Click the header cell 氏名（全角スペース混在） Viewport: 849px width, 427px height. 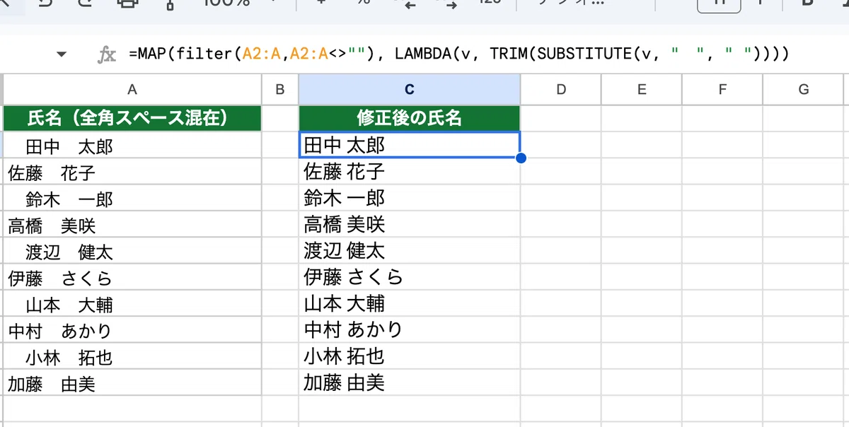132,118
